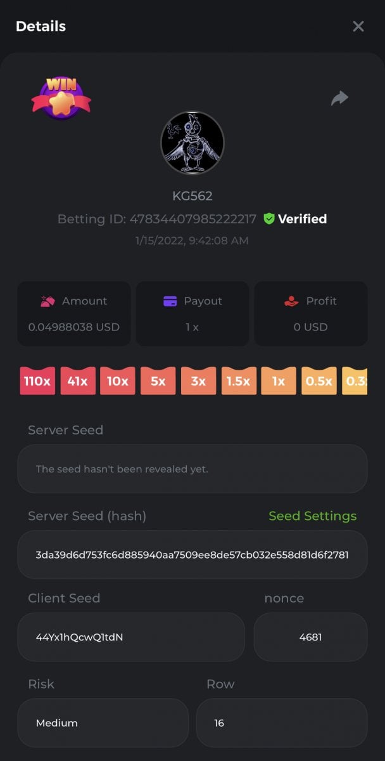Select the 110x multiplier tile
Image resolution: width=385 pixels, height=761 pixels.
point(37,380)
